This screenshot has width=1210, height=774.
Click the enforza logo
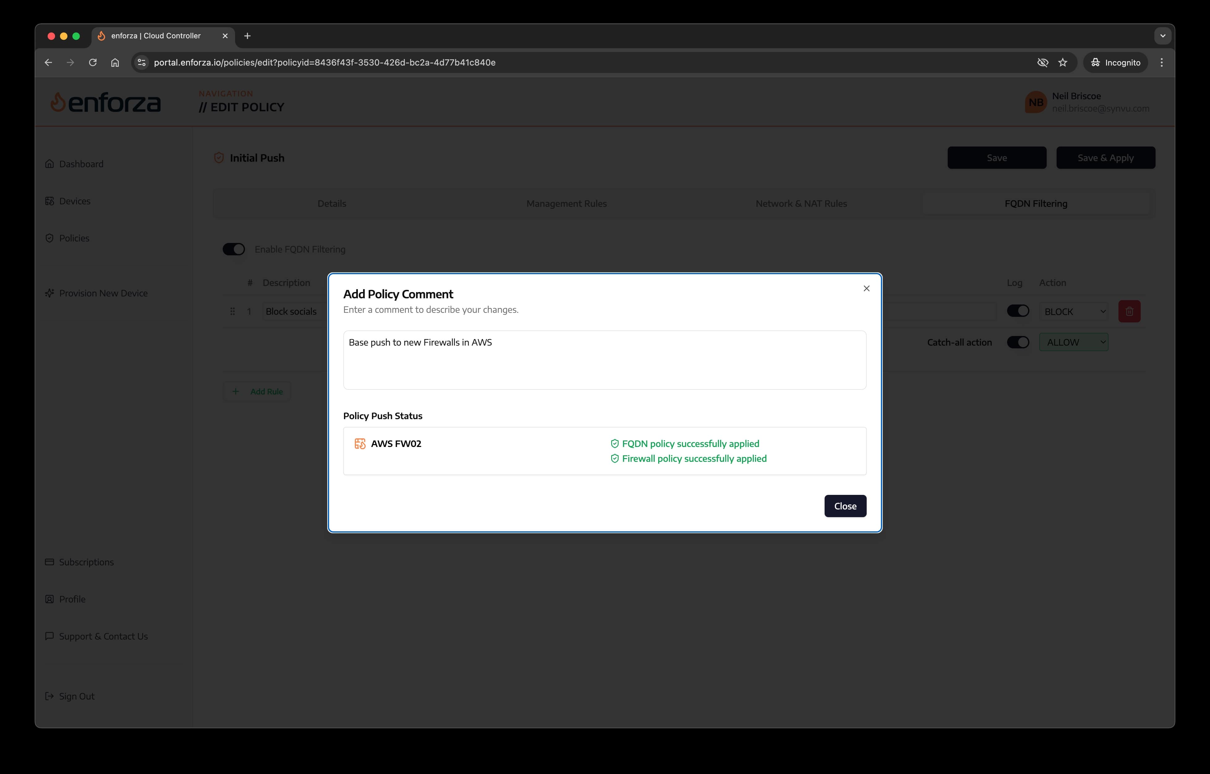click(105, 103)
